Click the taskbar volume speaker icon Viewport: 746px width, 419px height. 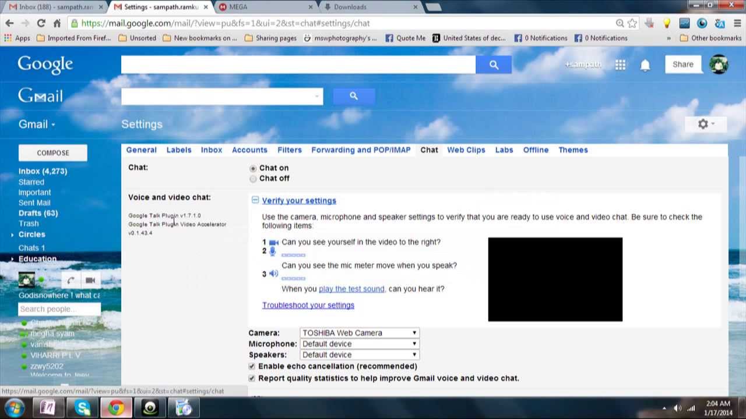677,408
